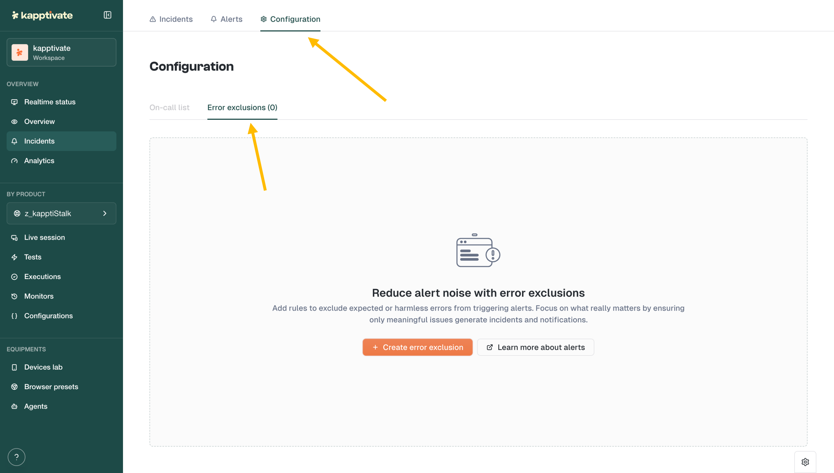Collapse the sidebar panel icon
The image size is (834, 473).
107,15
